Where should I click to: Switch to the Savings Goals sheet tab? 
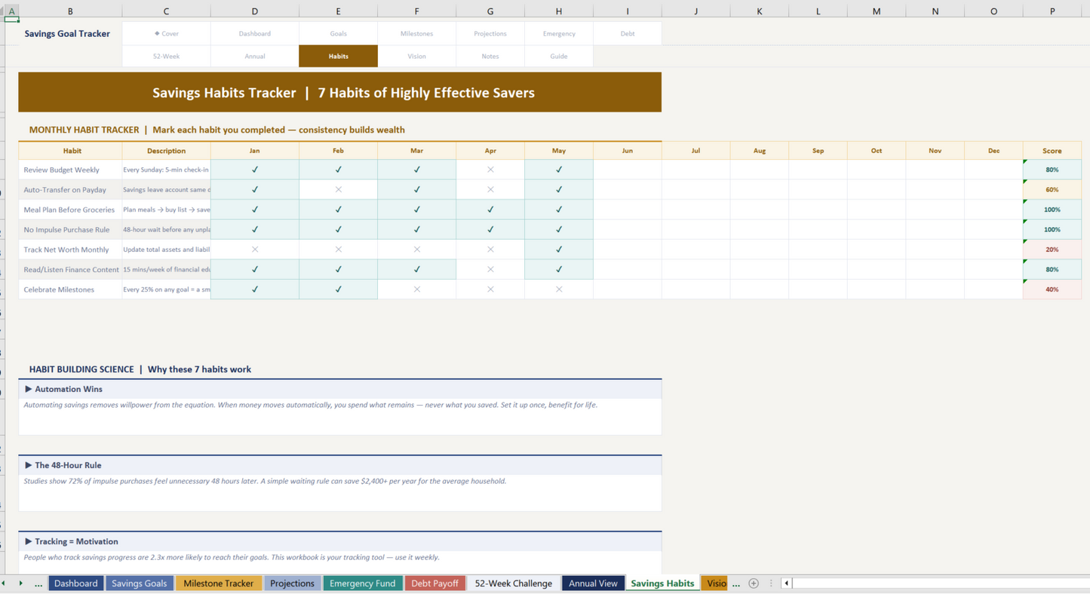point(139,583)
